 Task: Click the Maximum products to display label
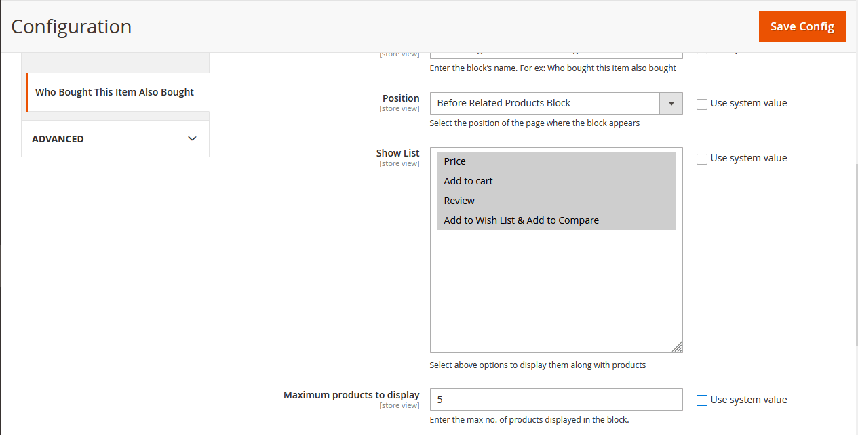pos(351,395)
